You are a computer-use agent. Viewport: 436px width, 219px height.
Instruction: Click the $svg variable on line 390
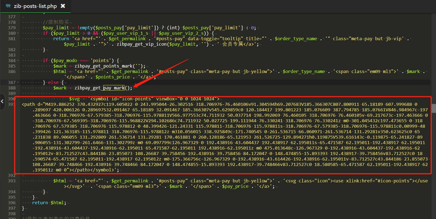[74, 99]
